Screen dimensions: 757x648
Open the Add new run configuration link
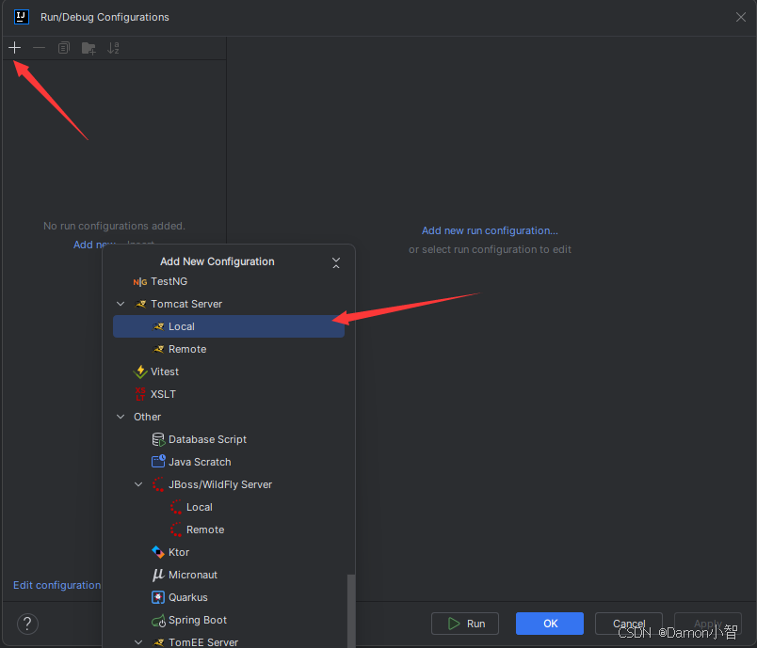pyautogui.click(x=490, y=230)
